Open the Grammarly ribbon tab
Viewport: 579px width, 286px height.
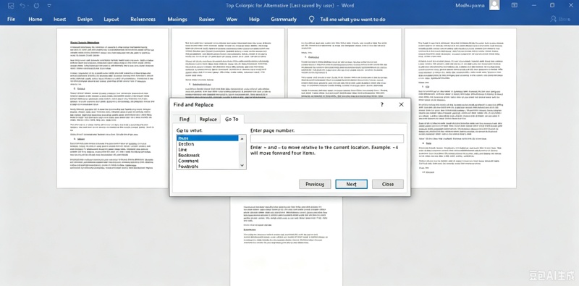pyautogui.click(x=284, y=20)
